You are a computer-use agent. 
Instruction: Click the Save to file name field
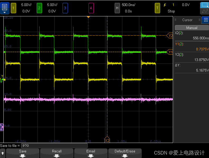(54, 146)
